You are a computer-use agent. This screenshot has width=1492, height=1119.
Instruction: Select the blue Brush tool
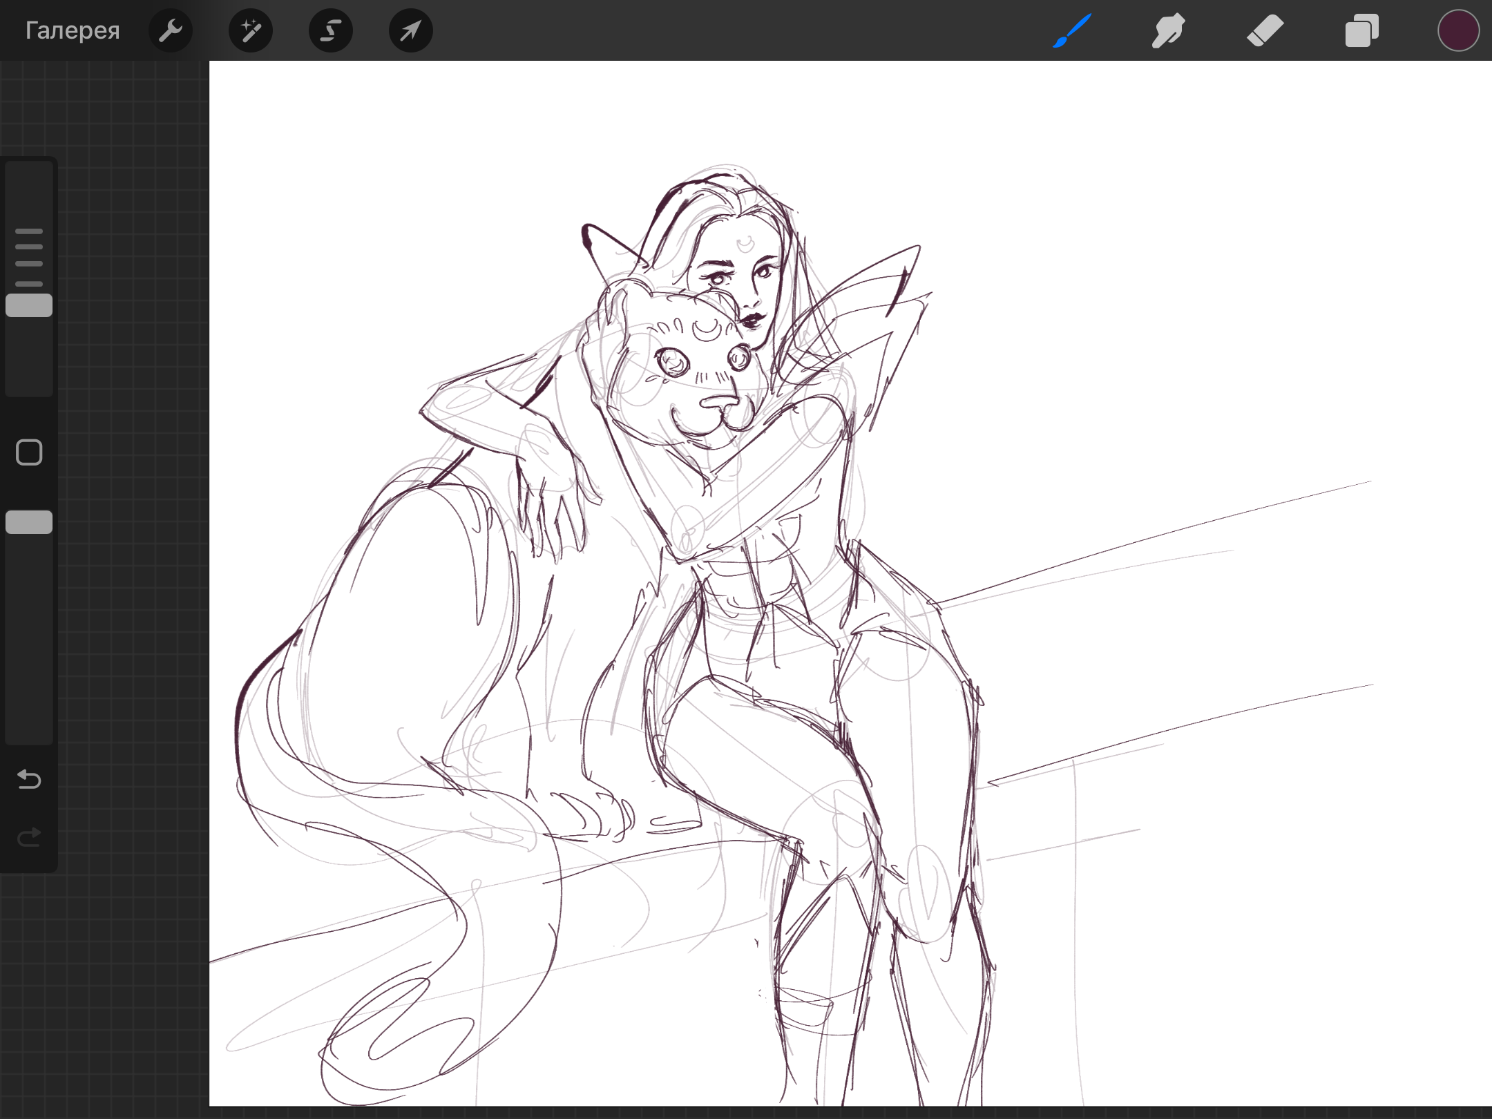[x=1072, y=30]
